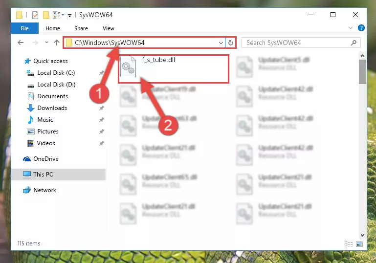
Task: Click the pin icon beside Music
Action: pyautogui.click(x=102, y=120)
